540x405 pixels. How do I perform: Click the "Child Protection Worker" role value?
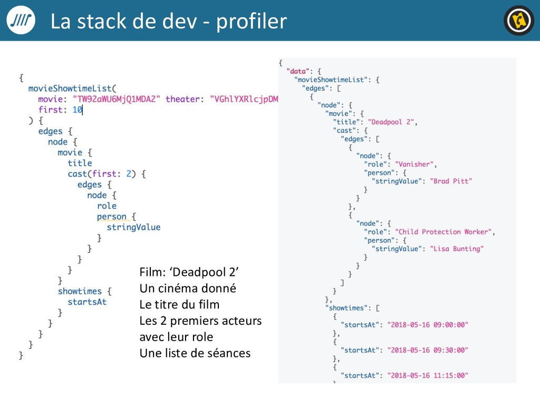click(x=443, y=232)
